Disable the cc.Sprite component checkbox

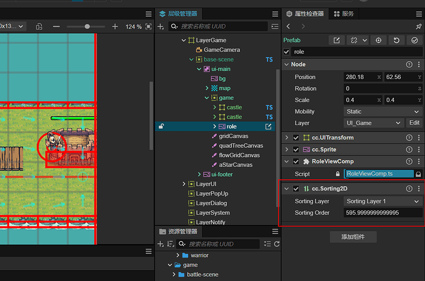(296, 150)
